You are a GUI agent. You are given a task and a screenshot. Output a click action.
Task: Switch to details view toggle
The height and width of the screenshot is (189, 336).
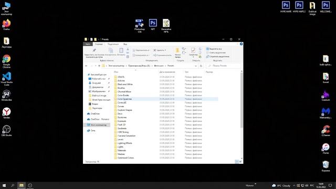(237, 162)
